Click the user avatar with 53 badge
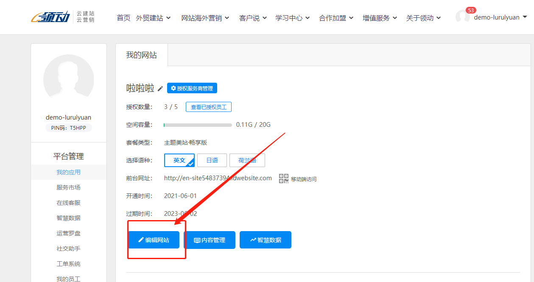This screenshot has width=534, height=282. pos(462,17)
